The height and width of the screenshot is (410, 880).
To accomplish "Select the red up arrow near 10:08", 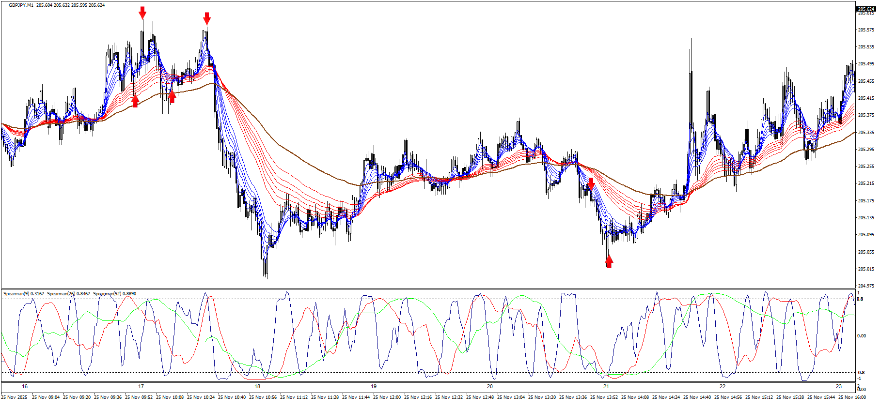I will tap(172, 96).
